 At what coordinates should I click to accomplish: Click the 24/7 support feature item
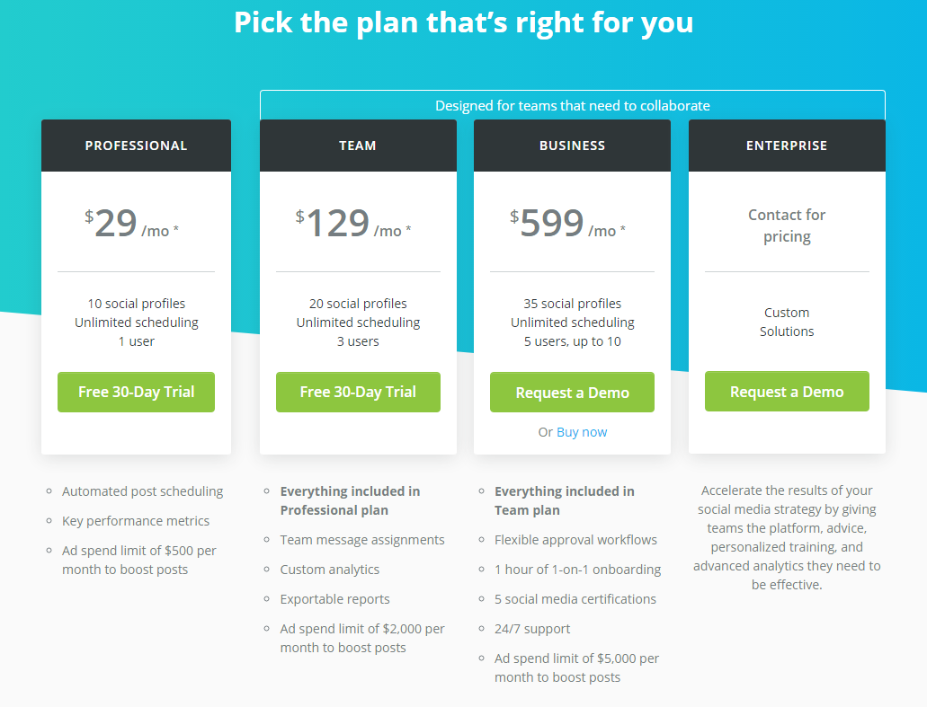[x=532, y=629]
